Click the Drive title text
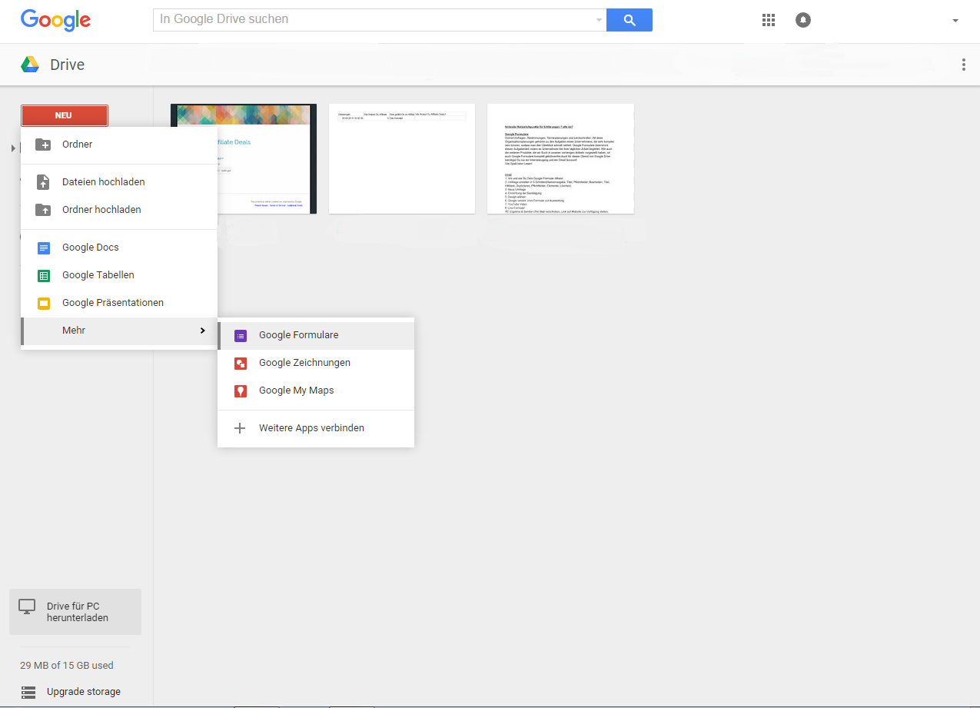Image resolution: width=980 pixels, height=708 pixels. [x=68, y=65]
